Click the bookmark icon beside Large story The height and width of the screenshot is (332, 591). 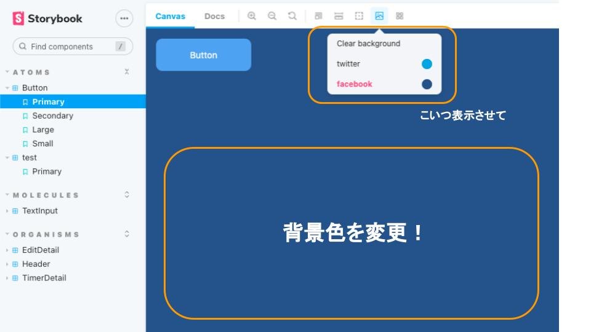pyautogui.click(x=25, y=130)
